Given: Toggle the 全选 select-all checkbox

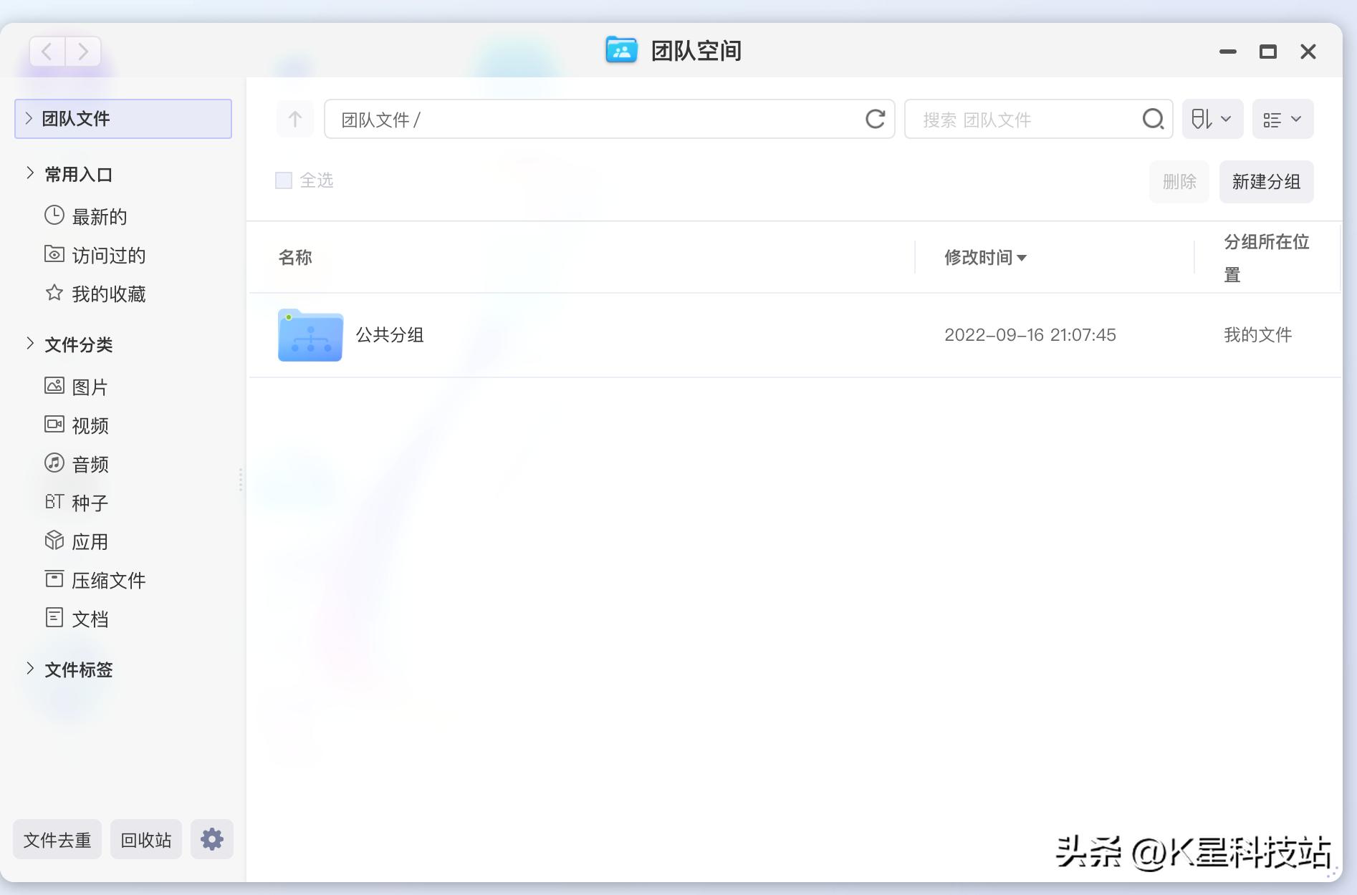Looking at the screenshot, I should (x=284, y=180).
